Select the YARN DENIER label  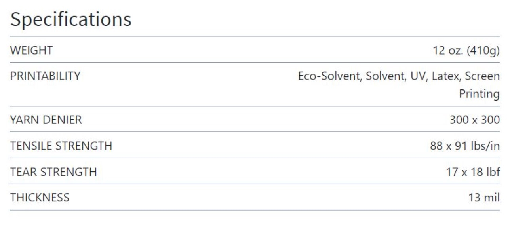[x=46, y=120]
